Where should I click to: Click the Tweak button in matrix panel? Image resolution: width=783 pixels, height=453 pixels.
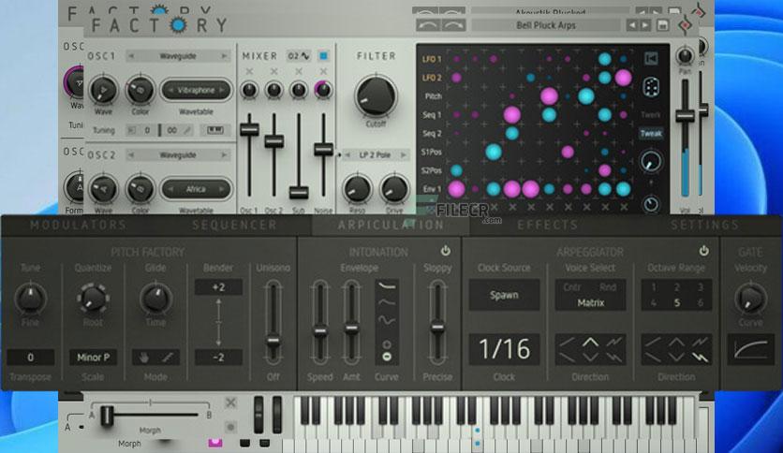(651, 133)
